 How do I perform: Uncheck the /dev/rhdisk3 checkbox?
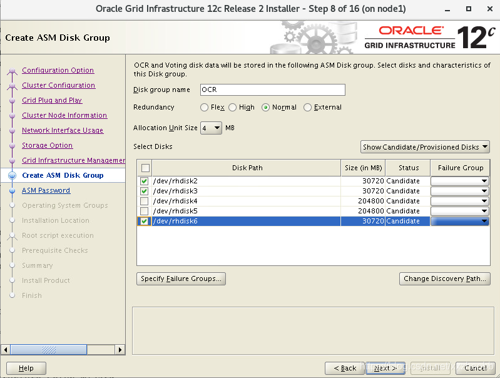pos(144,191)
